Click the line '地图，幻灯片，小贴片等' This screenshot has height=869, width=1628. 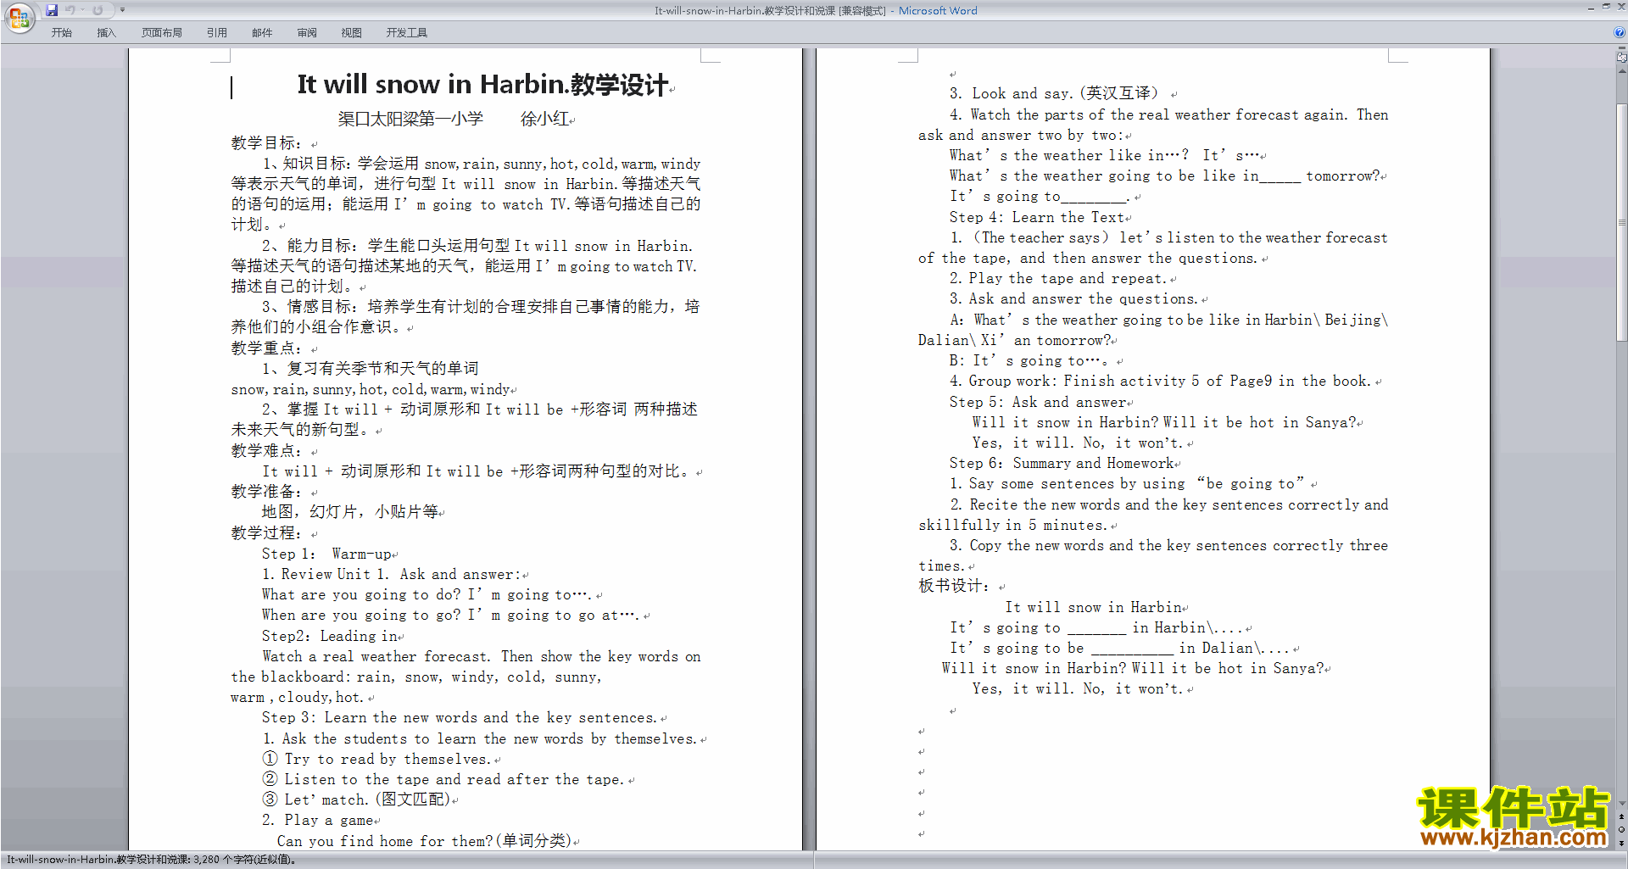[350, 512]
